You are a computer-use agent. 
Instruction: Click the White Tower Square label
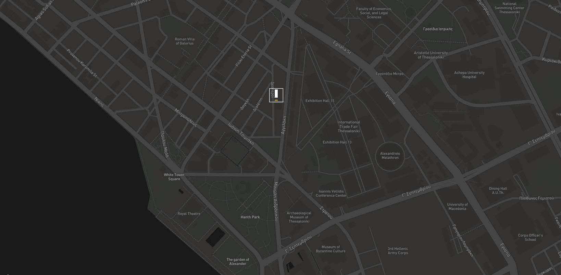point(174,177)
